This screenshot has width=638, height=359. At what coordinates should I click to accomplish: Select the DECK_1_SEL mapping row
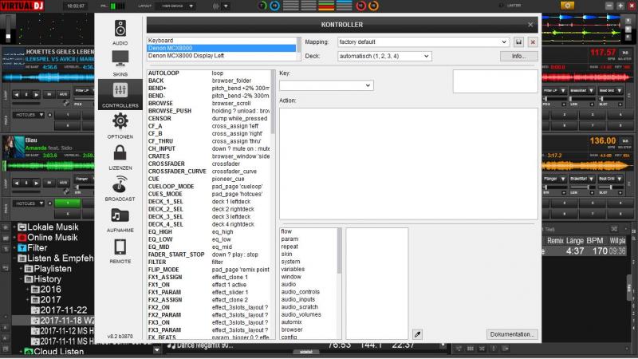(x=209, y=202)
